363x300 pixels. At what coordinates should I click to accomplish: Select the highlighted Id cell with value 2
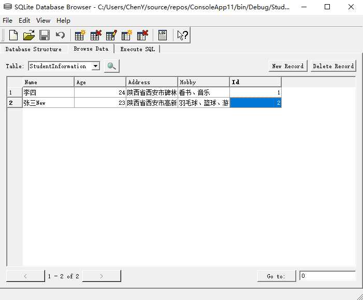coord(256,103)
